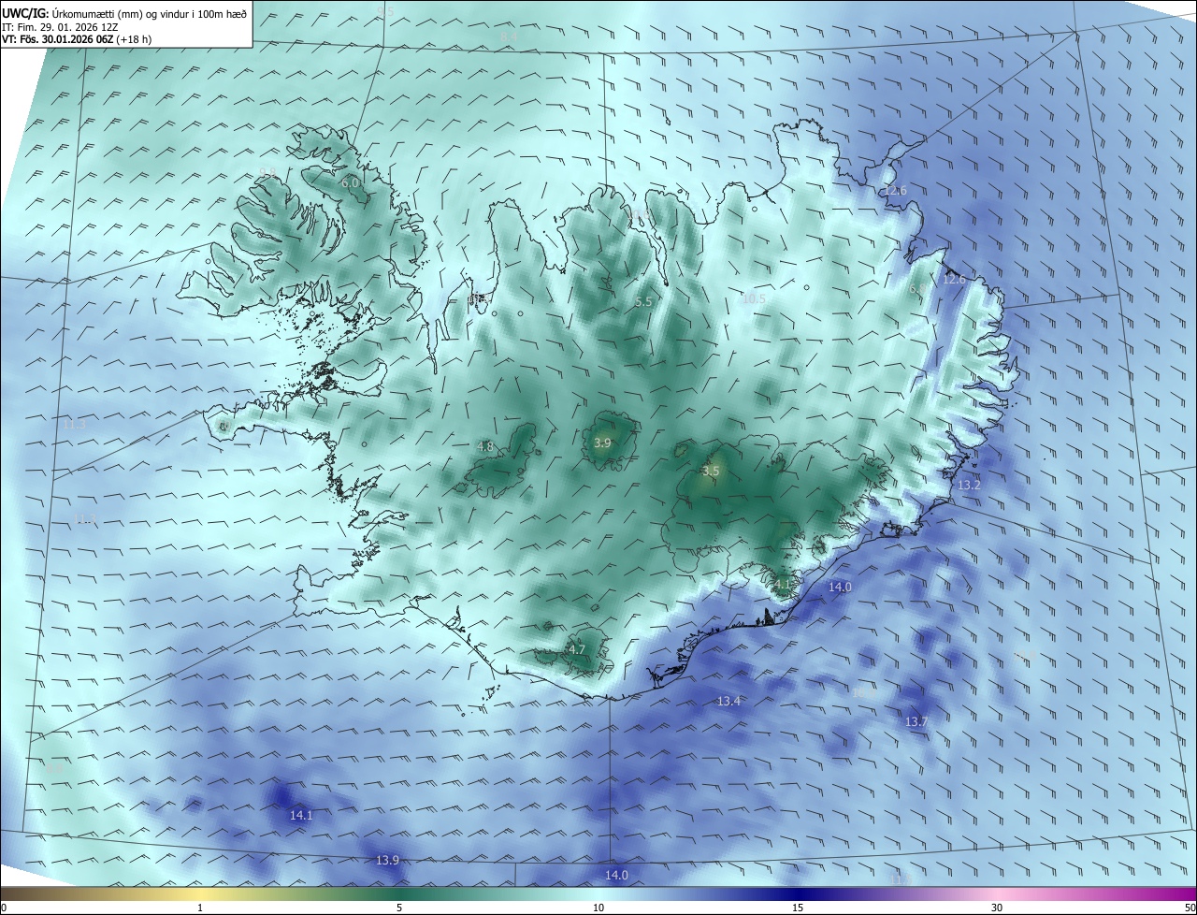The height and width of the screenshot is (915, 1197).
Task: Click the 1 tick on the color scale
Action: pyautogui.click(x=200, y=908)
